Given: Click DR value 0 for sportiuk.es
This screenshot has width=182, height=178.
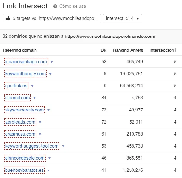Looking at the screenshot, I should click(x=105, y=86).
